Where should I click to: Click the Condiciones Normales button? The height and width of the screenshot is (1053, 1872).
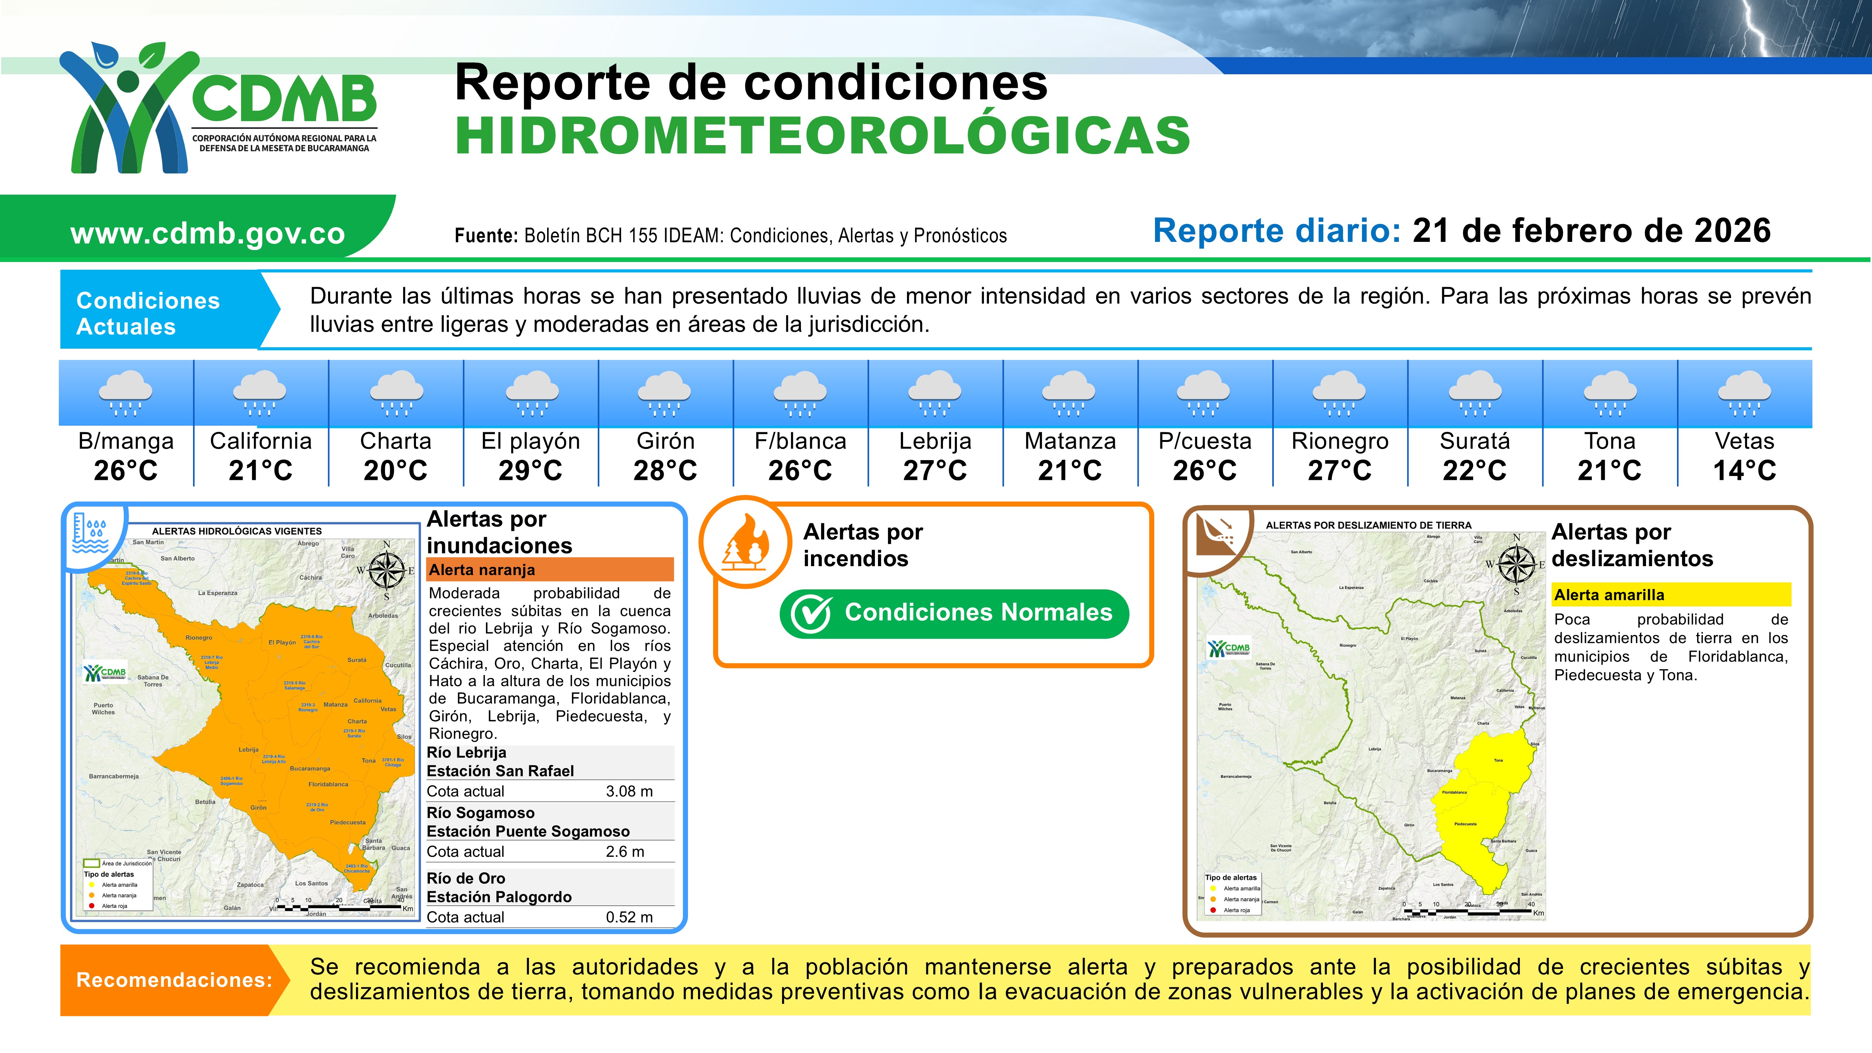click(954, 613)
